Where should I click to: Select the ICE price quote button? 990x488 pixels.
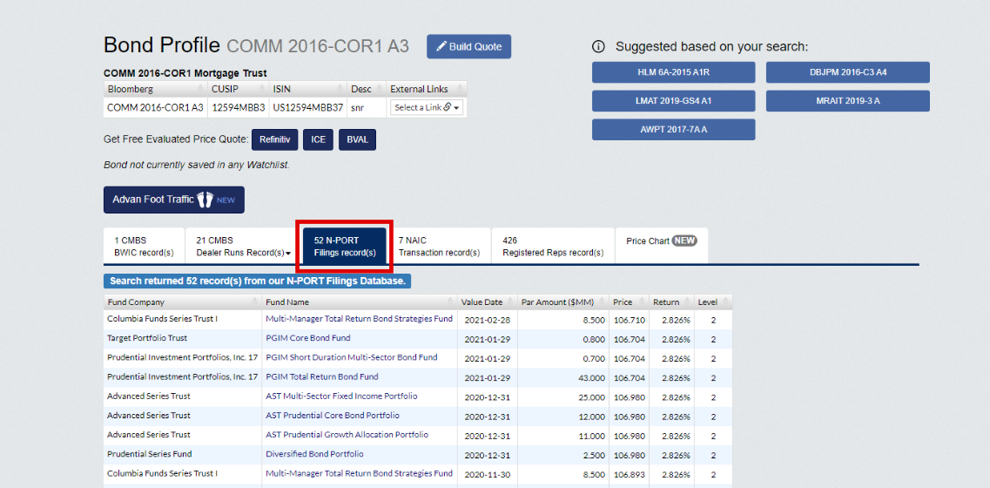pos(318,139)
